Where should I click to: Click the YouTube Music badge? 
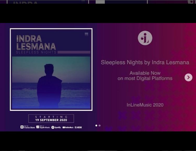pyautogui.click(x=68, y=127)
